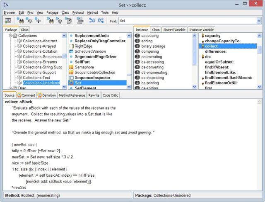Viewport: 265px width, 202px height.
Task: Click the binoculars find class icon
Action: (20, 20)
